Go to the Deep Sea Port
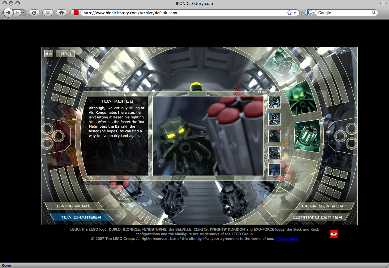Screen dimensions: 389x268 [324, 206]
